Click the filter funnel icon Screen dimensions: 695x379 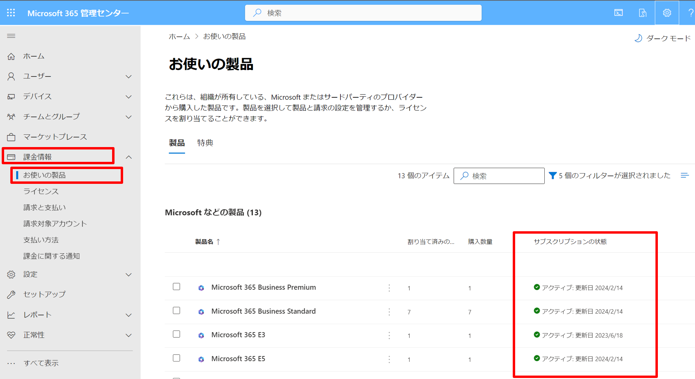point(552,176)
